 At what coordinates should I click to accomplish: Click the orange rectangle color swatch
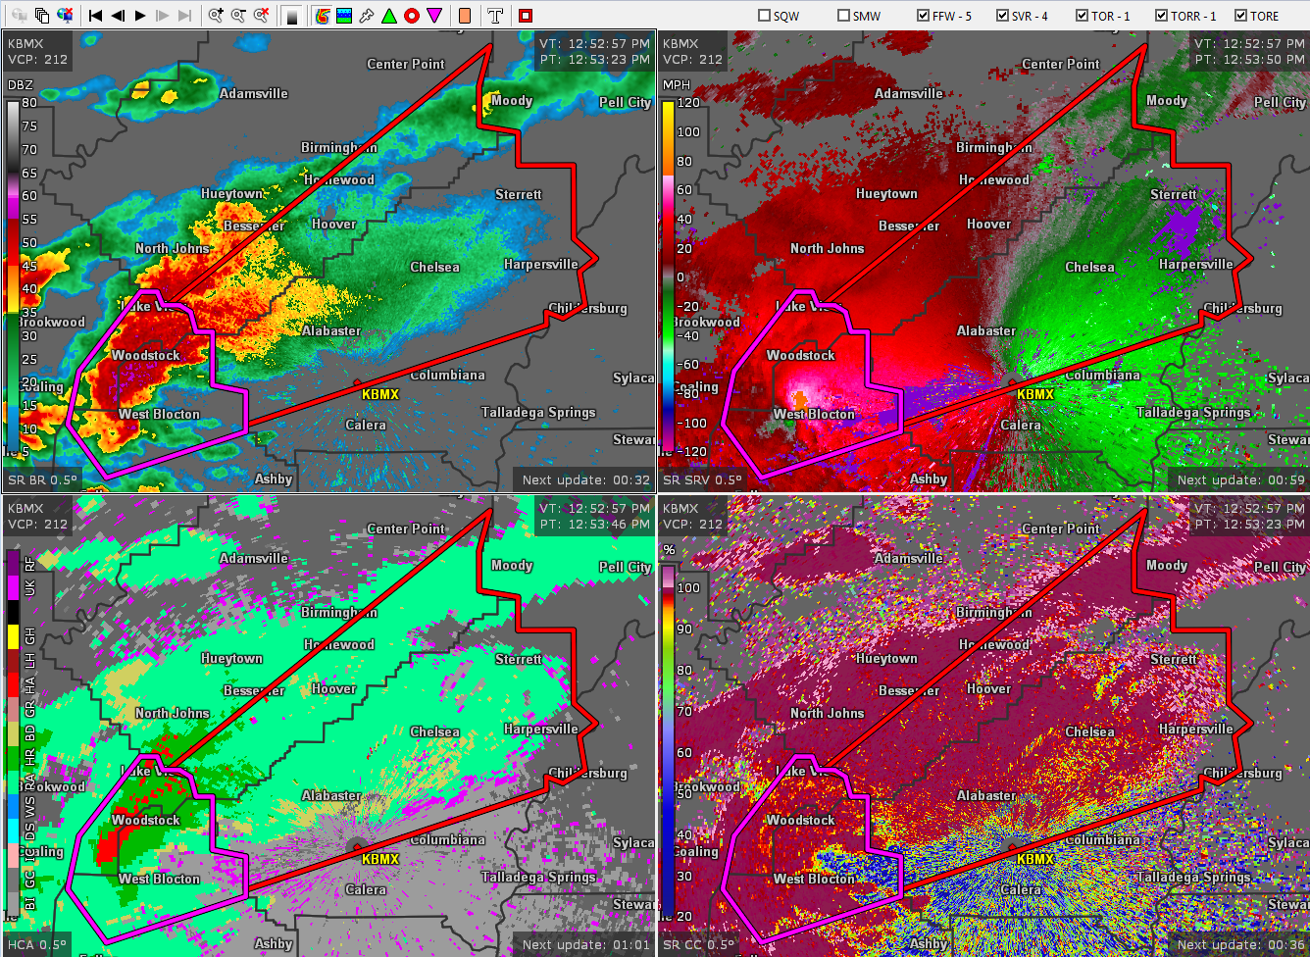click(x=465, y=16)
